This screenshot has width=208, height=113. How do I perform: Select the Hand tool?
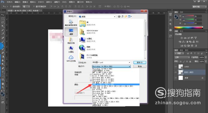[x=3, y=84]
